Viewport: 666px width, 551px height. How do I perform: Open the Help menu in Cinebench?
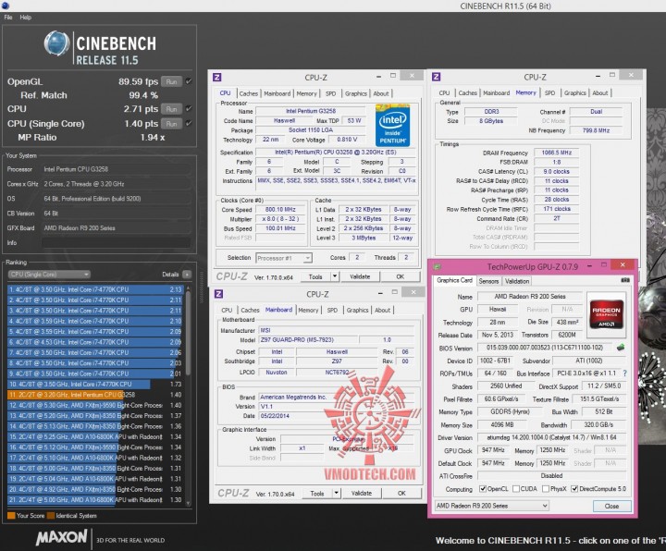tap(26, 18)
